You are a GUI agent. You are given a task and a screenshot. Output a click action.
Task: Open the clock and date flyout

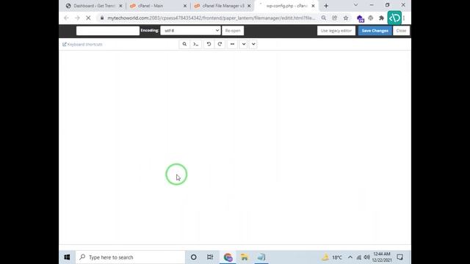382,257
